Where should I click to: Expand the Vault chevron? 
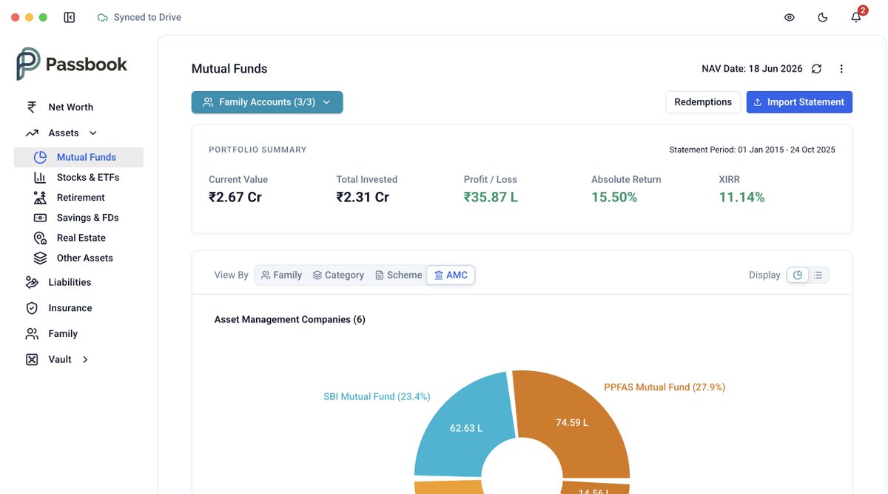pyautogui.click(x=85, y=360)
